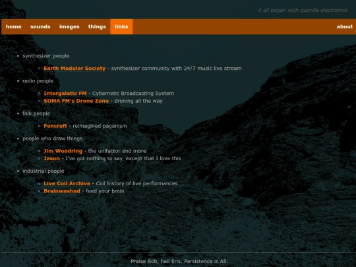Open the about page
This screenshot has height=267, width=356.
click(345, 26)
